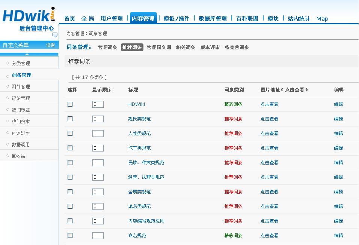Check the box for 汽车类规范
This screenshot has height=245, width=359.
click(x=70, y=148)
